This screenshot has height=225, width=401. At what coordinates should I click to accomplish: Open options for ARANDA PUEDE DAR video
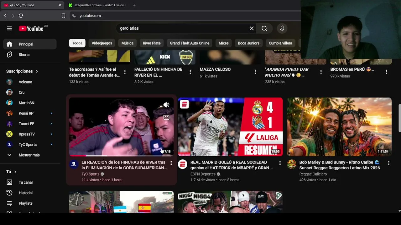click(x=321, y=72)
